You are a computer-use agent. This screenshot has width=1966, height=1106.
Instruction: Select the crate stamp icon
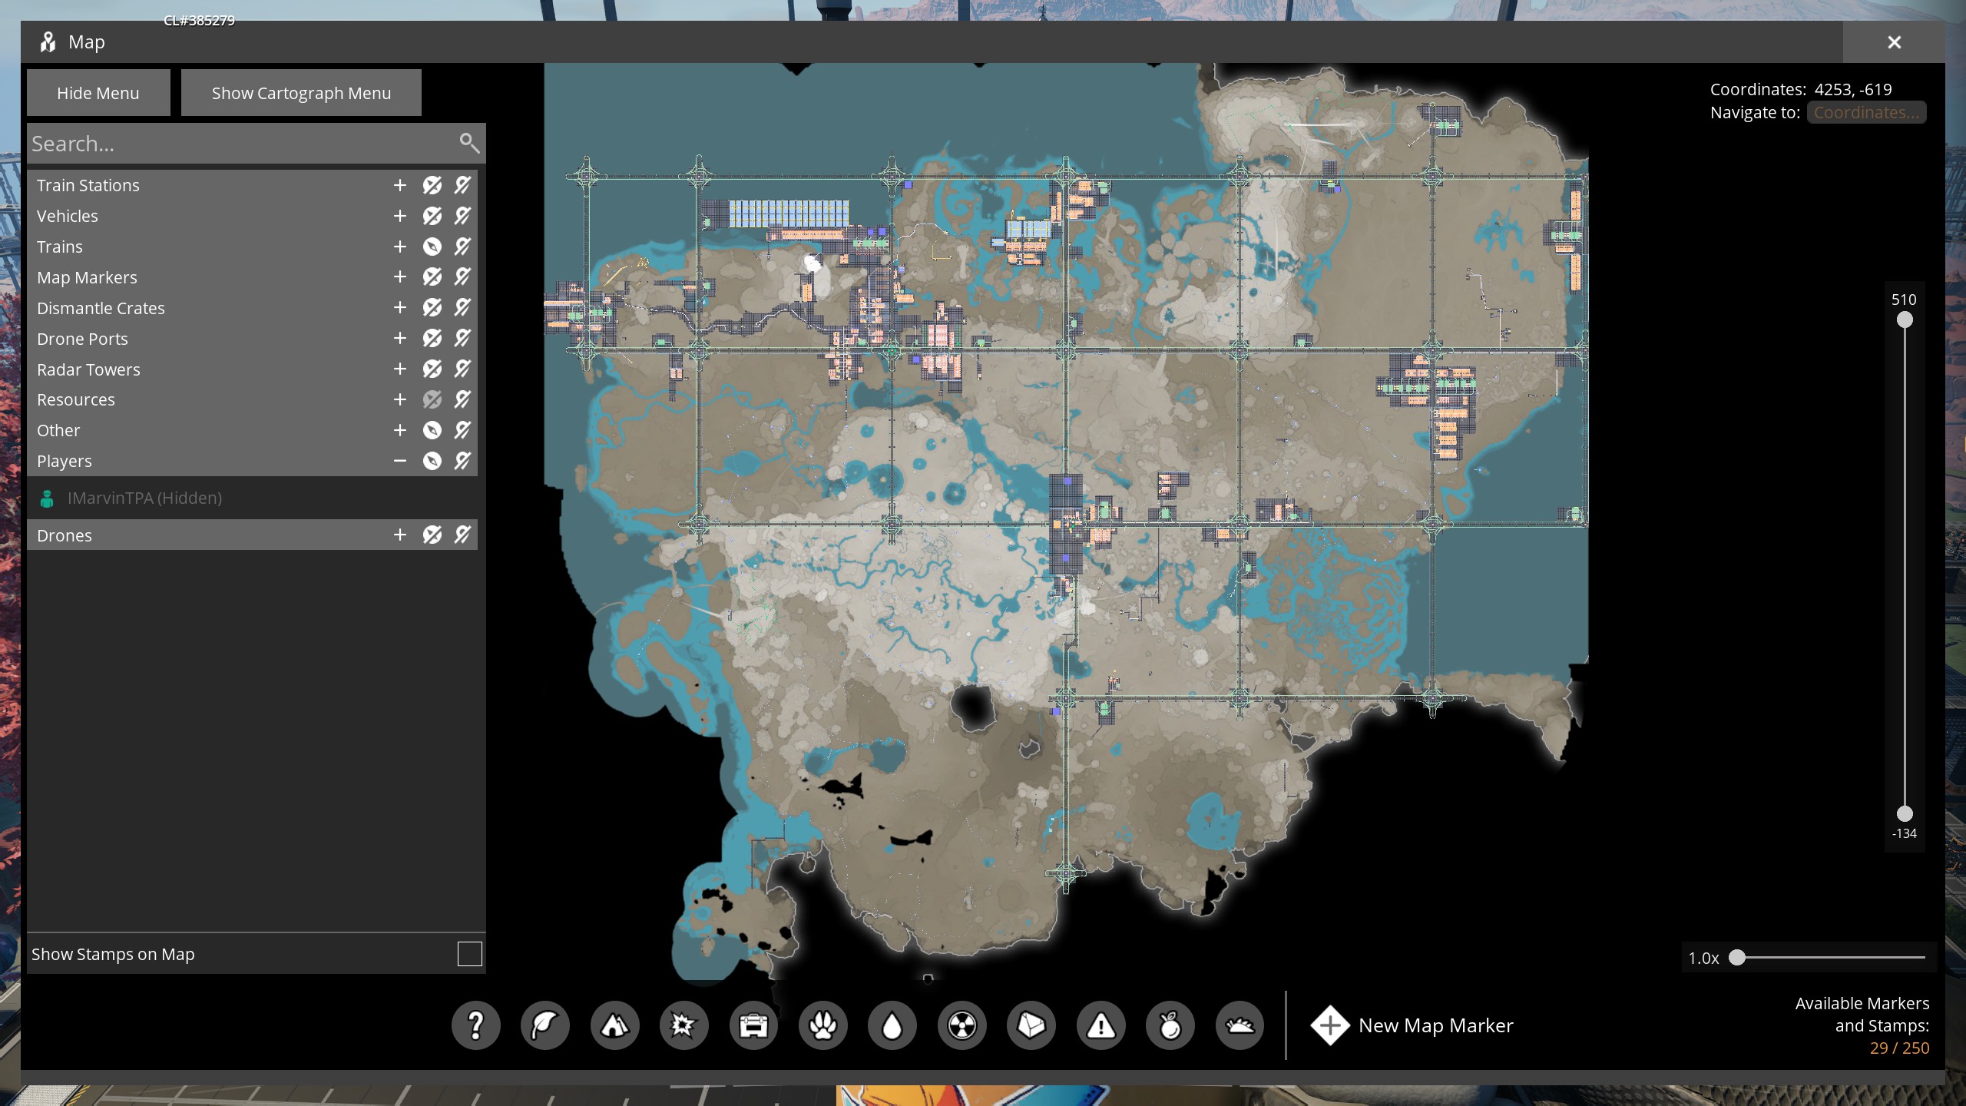pyautogui.click(x=753, y=1025)
